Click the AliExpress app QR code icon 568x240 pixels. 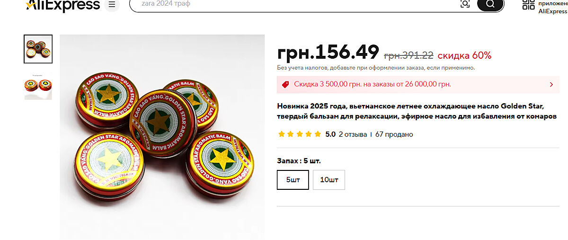point(528,4)
